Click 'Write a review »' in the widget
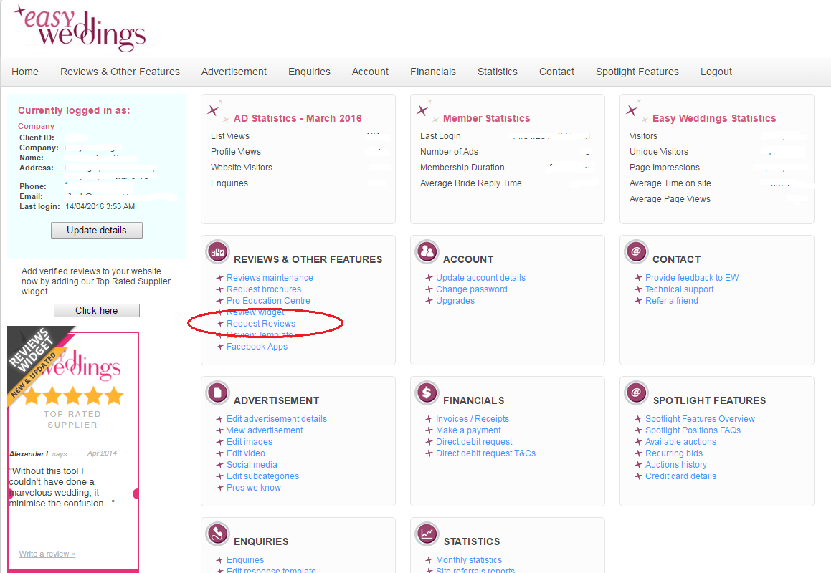The width and height of the screenshot is (831, 573). pyautogui.click(x=47, y=554)
